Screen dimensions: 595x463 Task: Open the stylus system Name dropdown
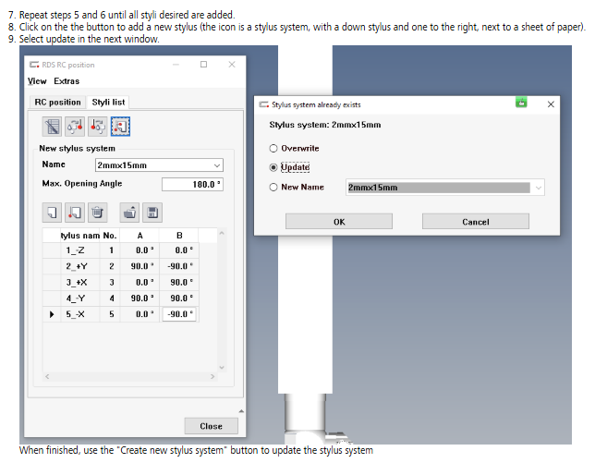(217, 165)
